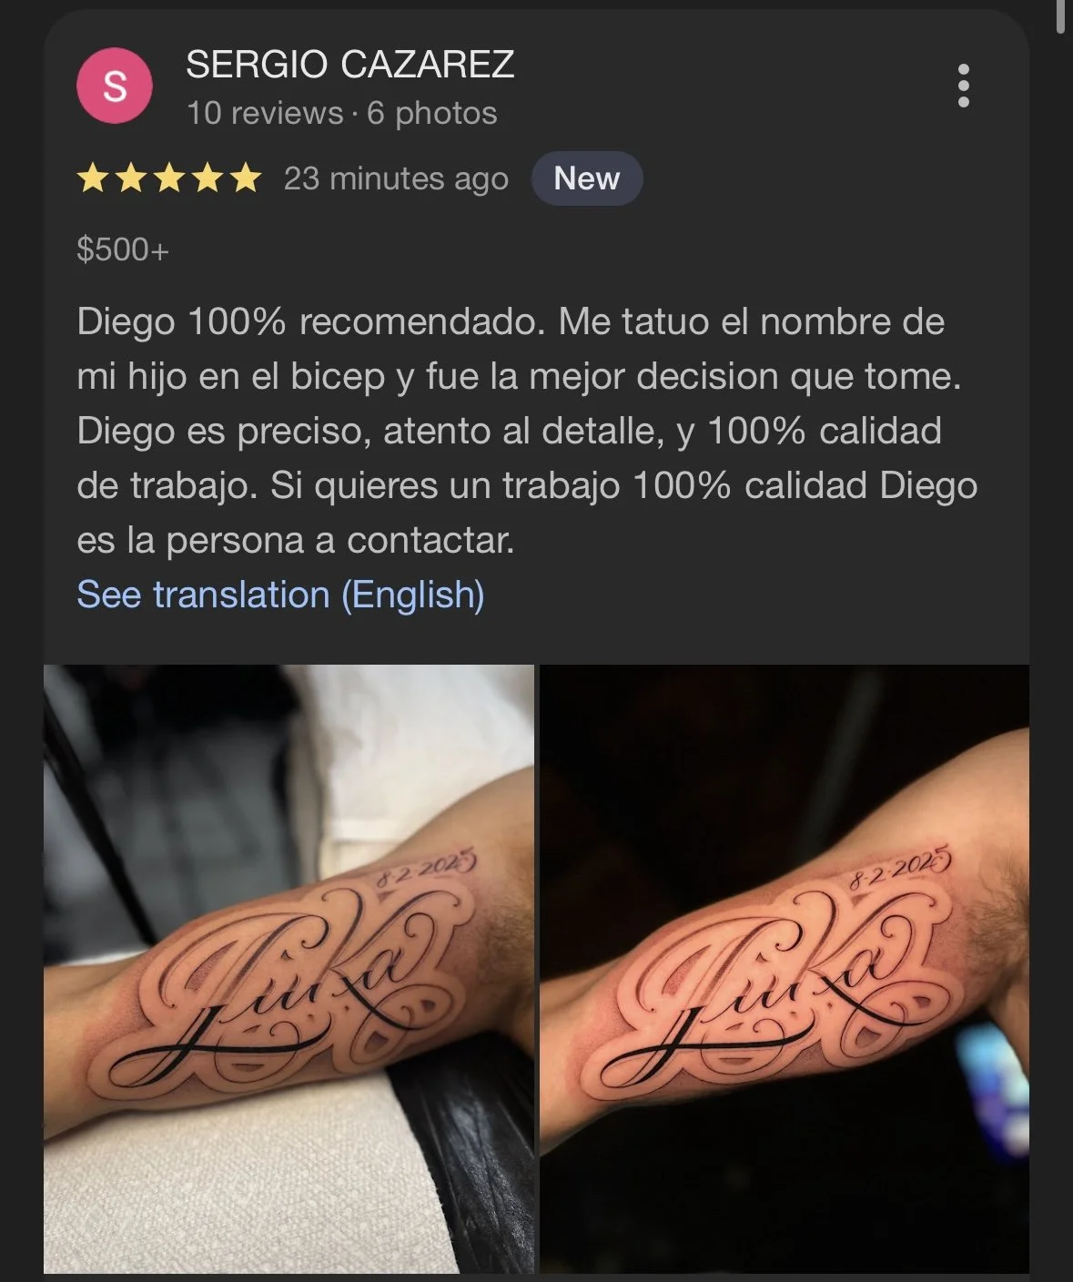
Task: Click the $500+ price label
Action: (123, 249)
